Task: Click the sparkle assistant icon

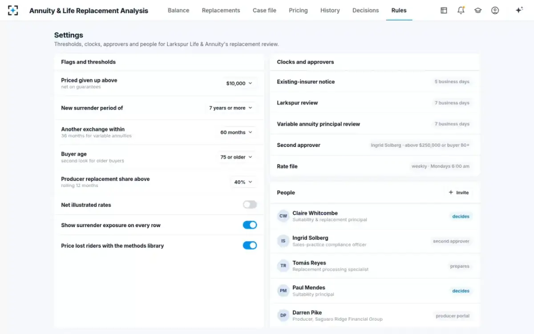Action: (x=519, y=10)
